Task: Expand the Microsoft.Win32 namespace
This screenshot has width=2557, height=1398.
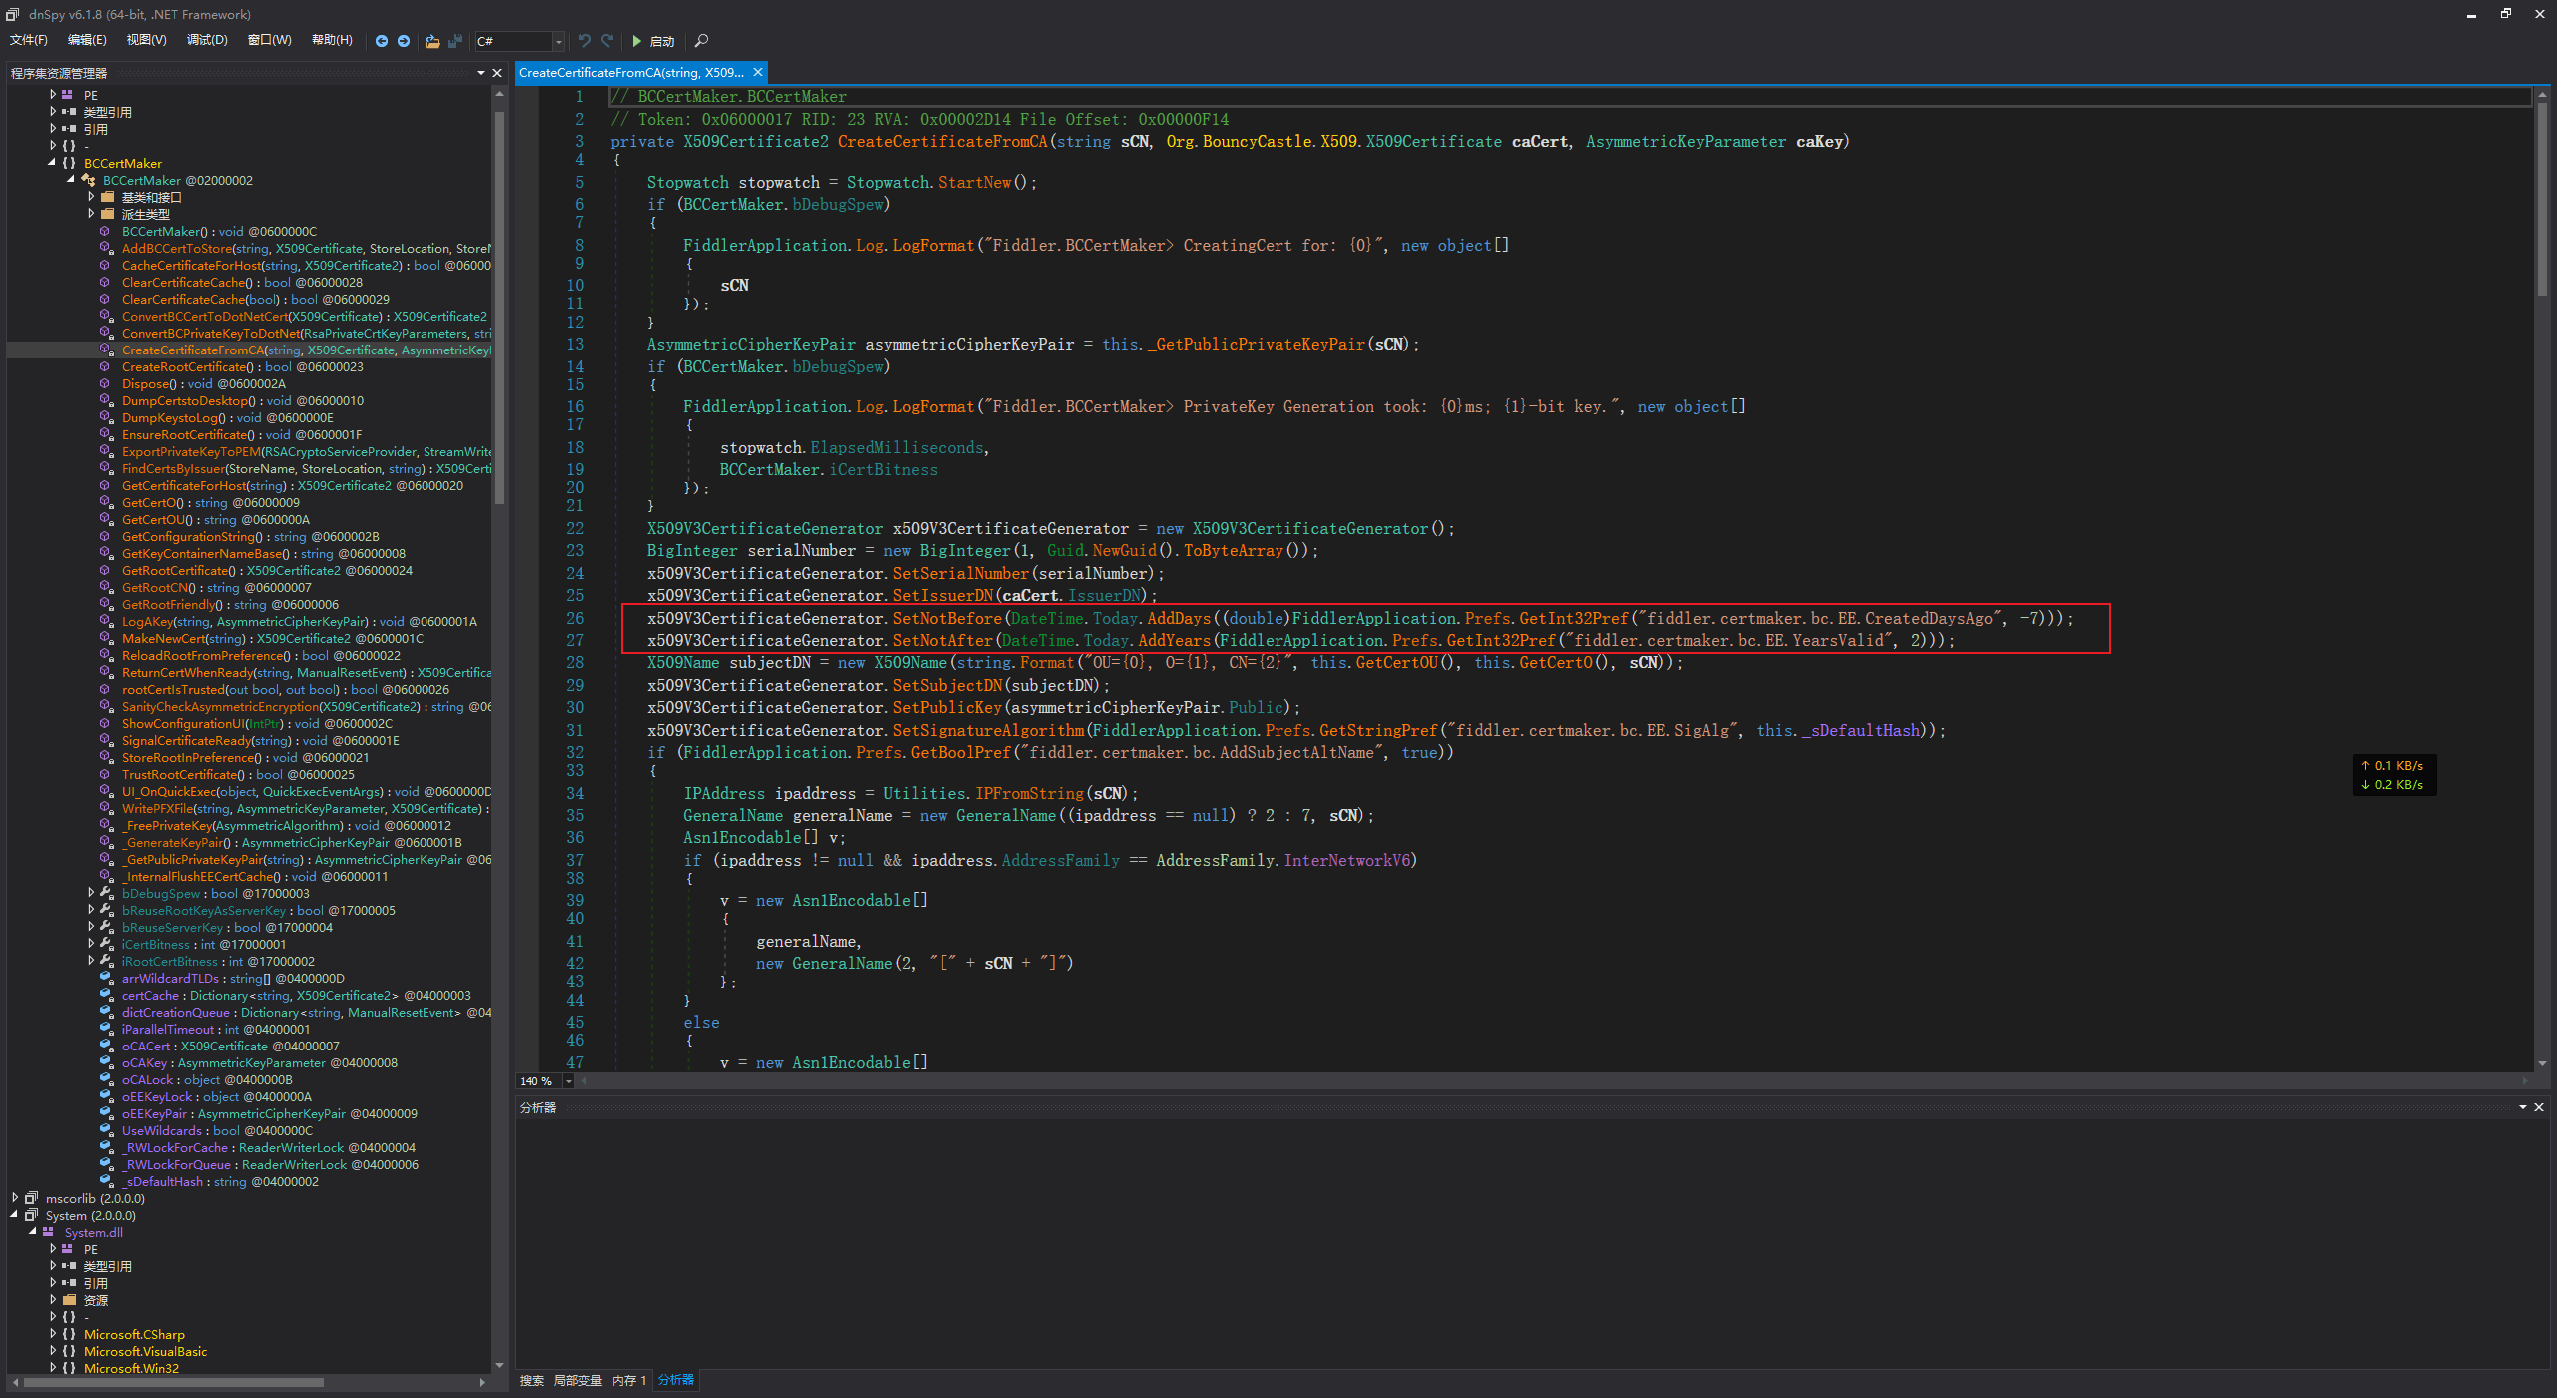Action: click(x=52, y=1368)
